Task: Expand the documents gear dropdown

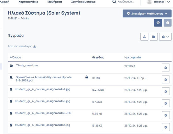Action: coord(165,37)
